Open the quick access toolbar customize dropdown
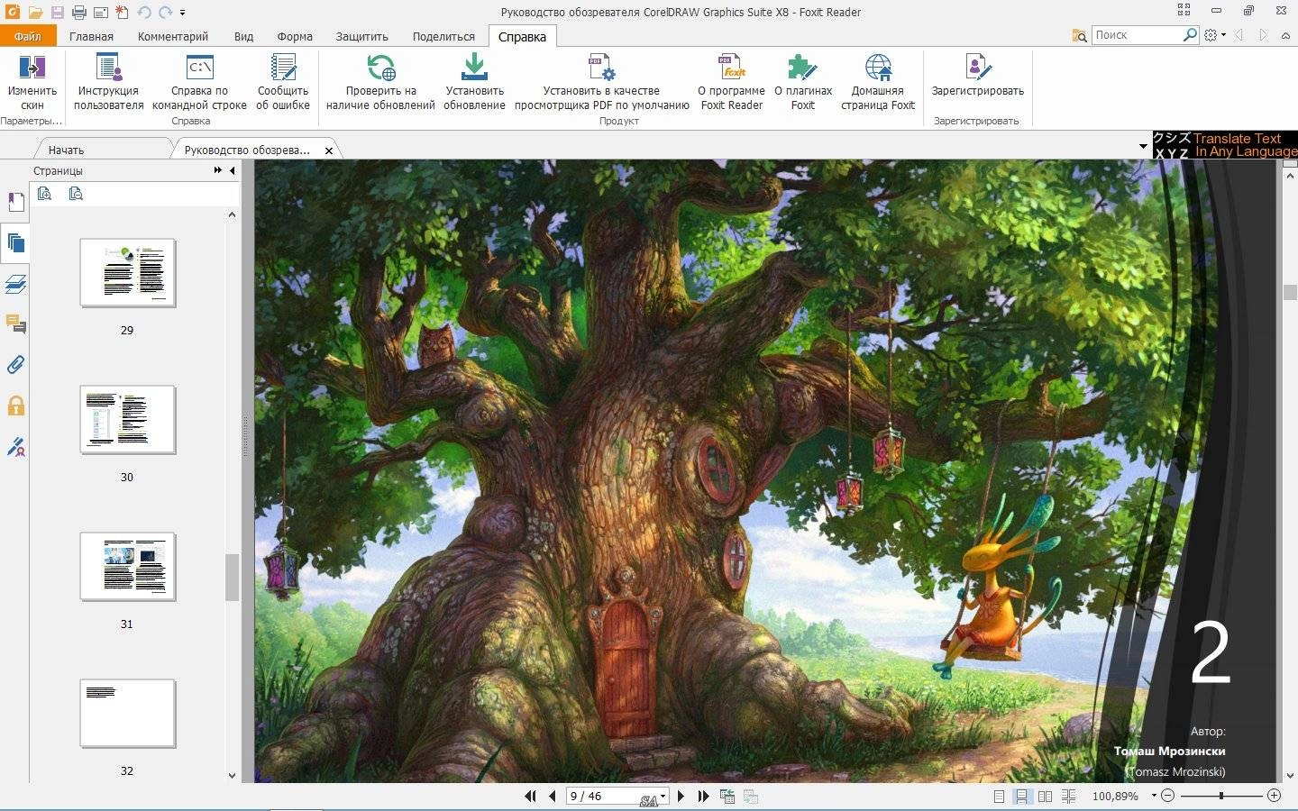Image resolution: width=1298 pixels, height=811 pixels. pyautogui.click(x=183, y=14)
